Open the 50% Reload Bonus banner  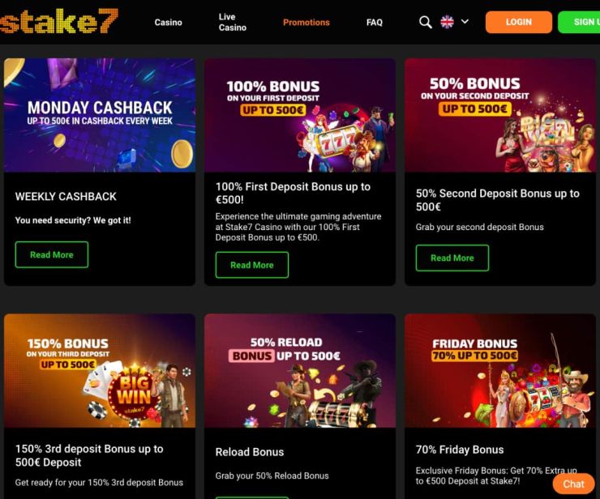tap(300, 370)
